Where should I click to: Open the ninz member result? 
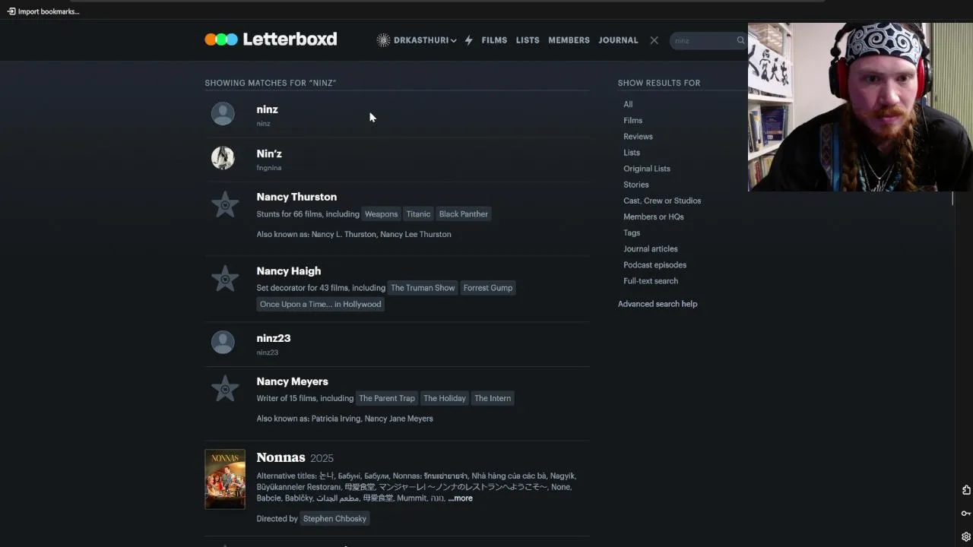(x=267, y=109)
